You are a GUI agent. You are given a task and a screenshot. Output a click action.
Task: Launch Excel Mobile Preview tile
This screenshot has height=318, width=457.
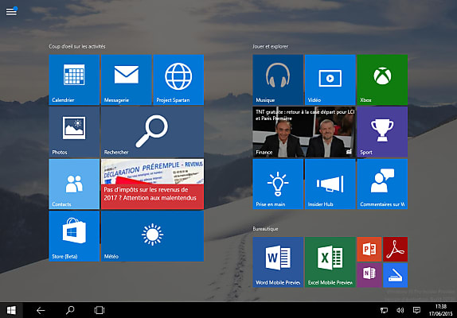coord(330,262)
